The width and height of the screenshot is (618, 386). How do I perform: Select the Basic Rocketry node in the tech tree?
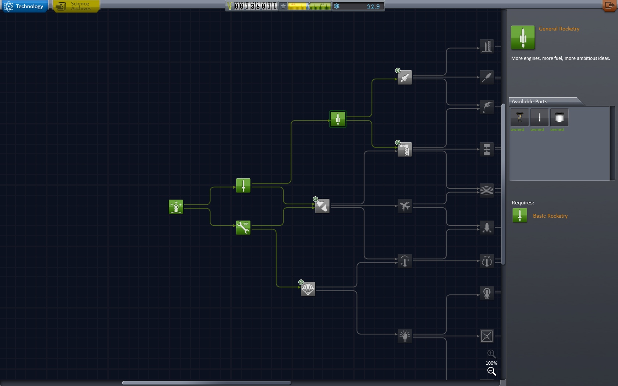[243, 186]
